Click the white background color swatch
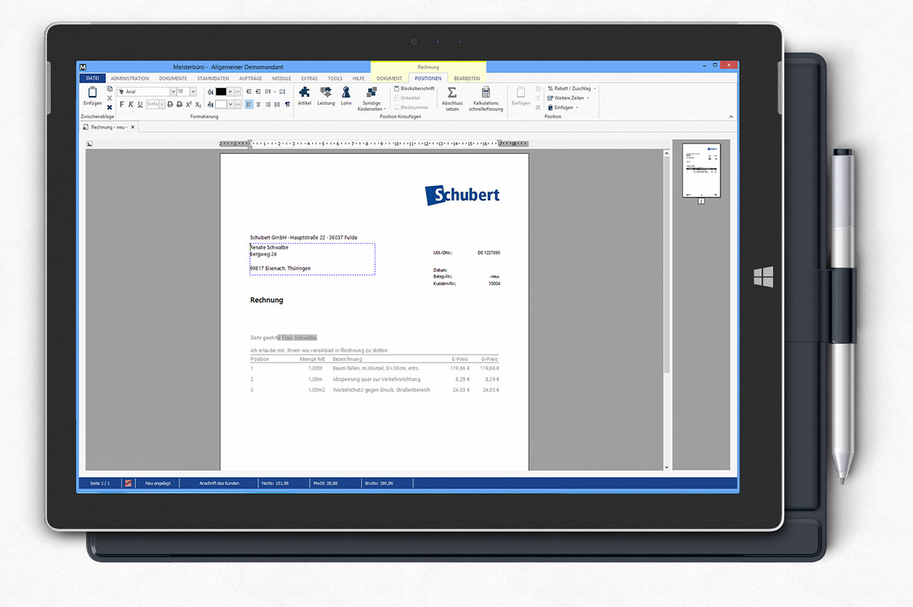Image resolution: width=913 pixels, height=607 pixels. point(220,104)
